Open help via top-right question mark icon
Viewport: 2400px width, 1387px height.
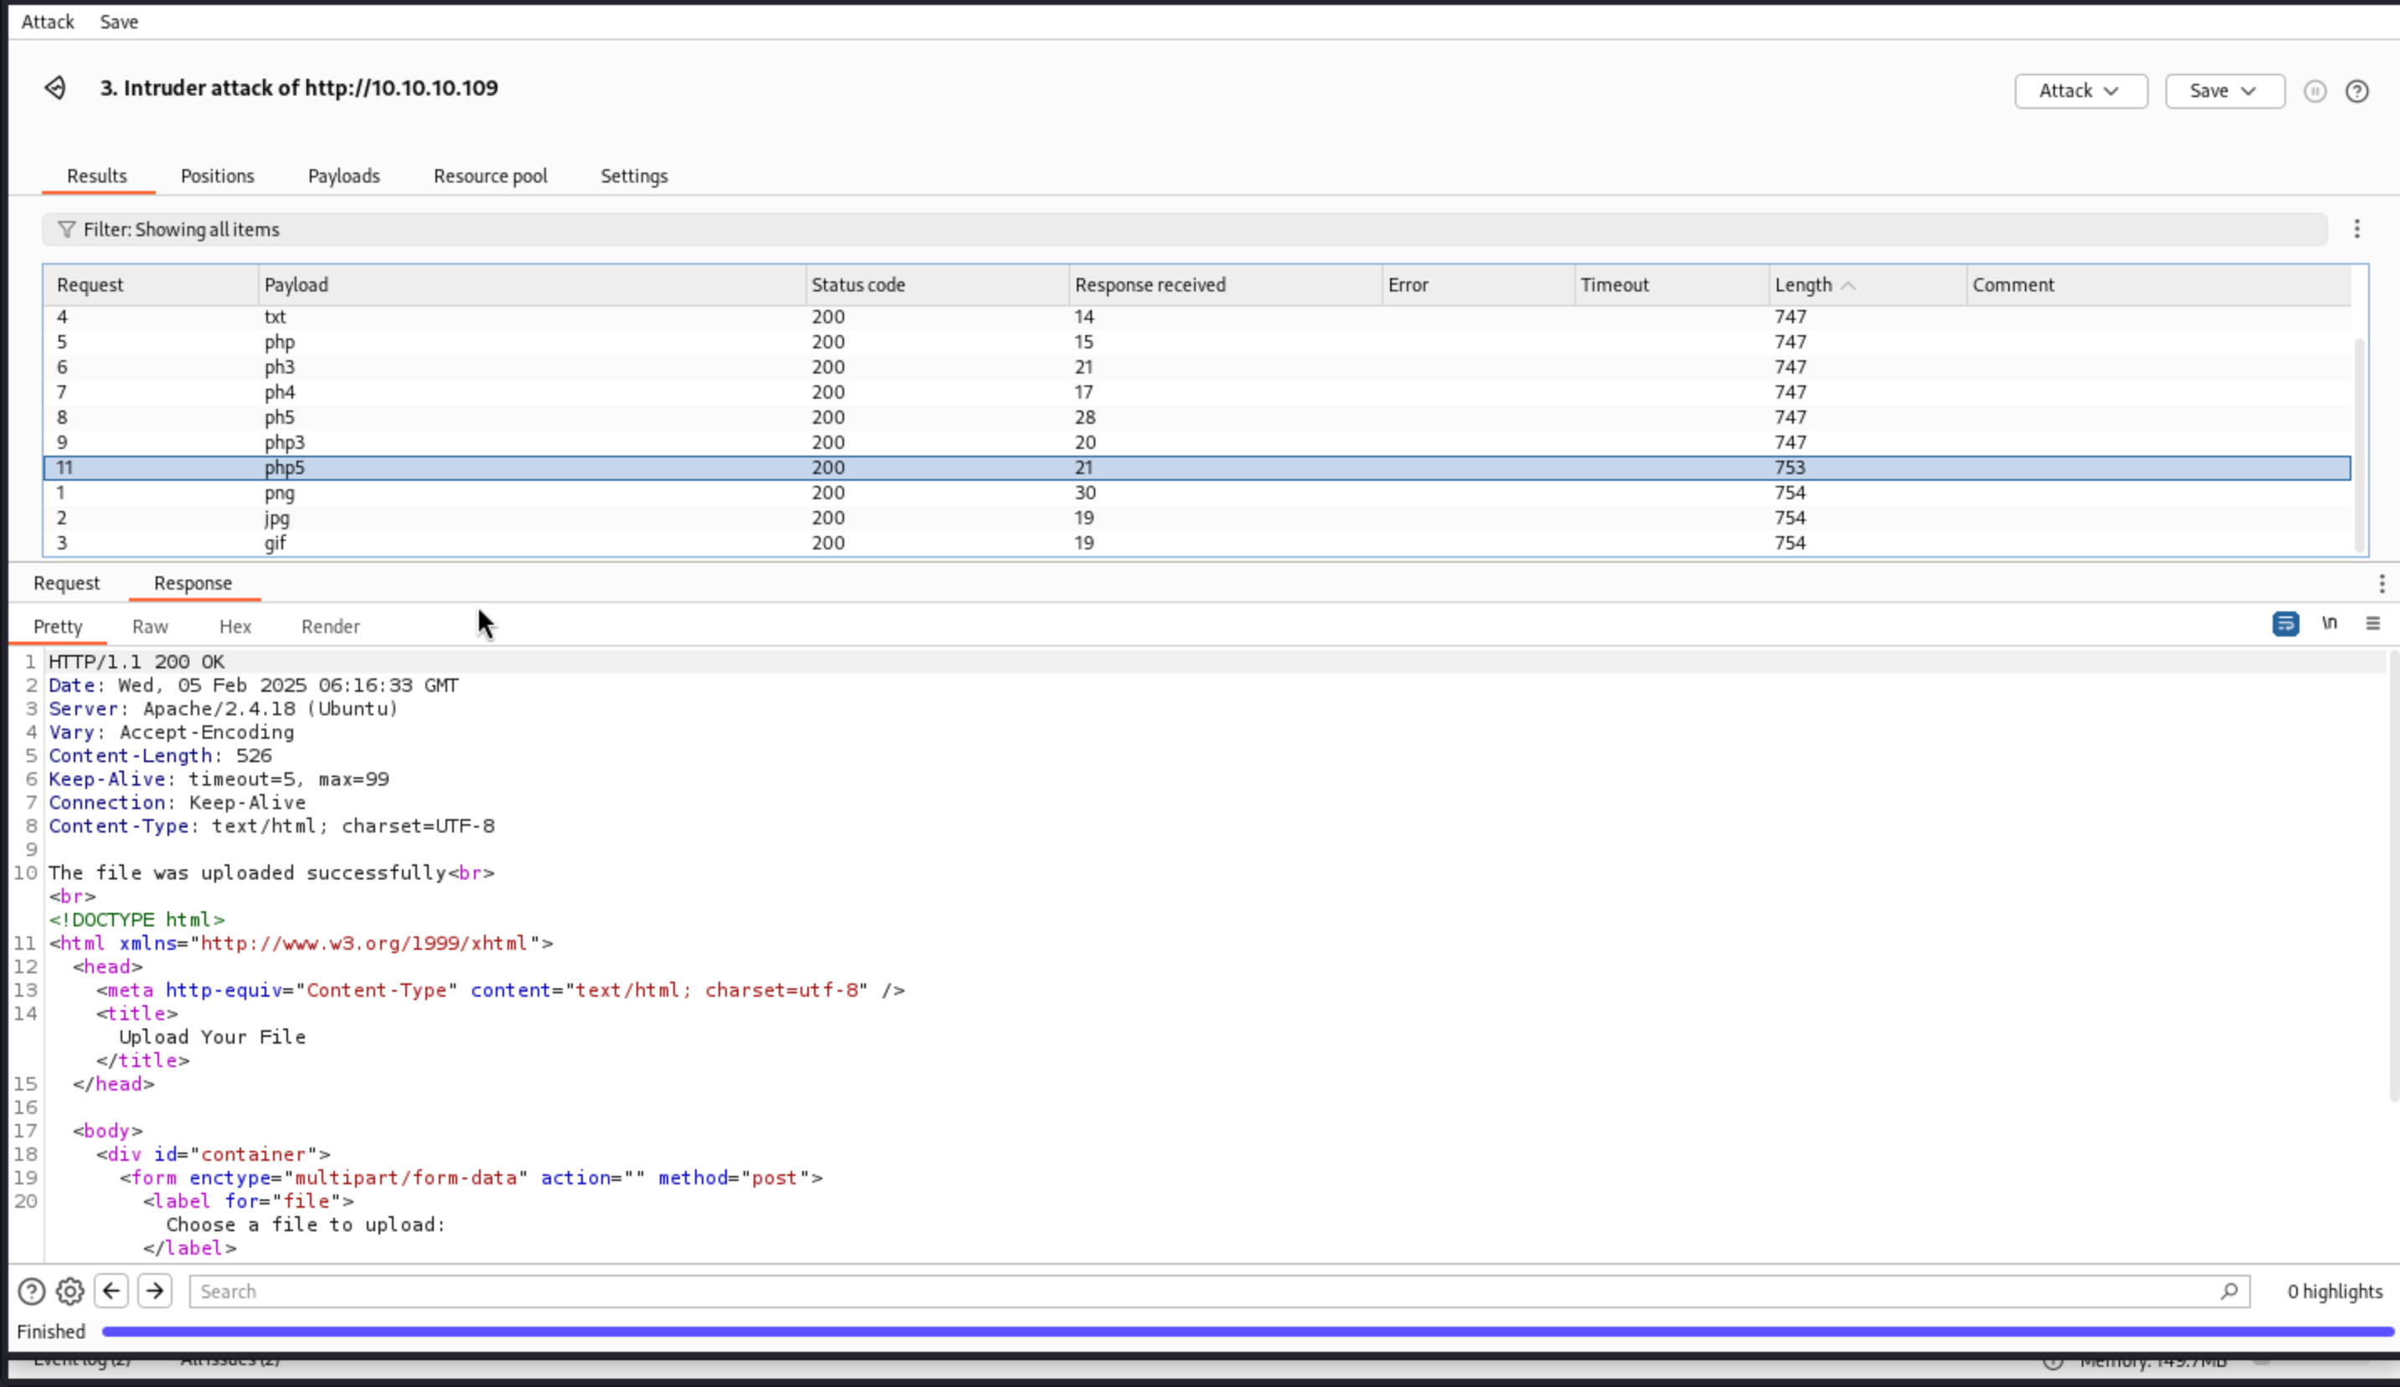tap(2356, 91)
